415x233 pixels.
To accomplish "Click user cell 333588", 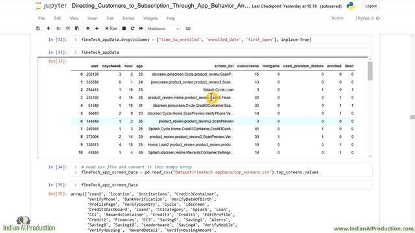I will [92, 82].
